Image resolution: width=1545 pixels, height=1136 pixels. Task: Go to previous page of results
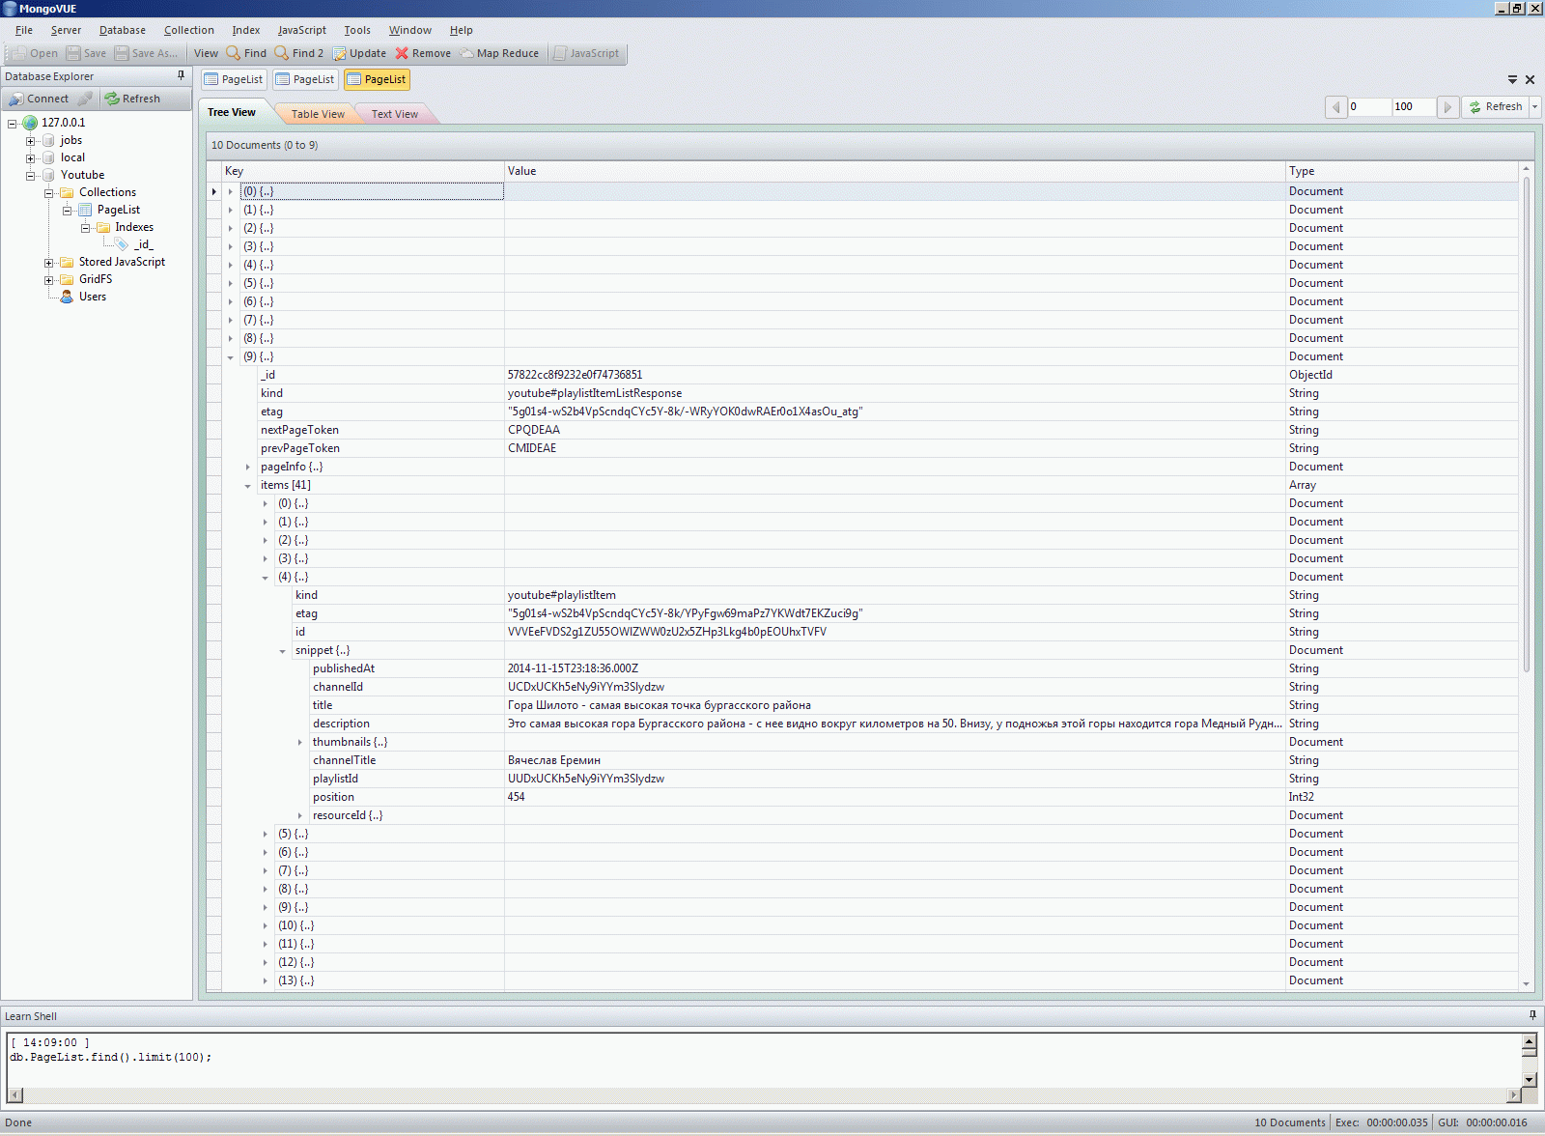pos(1336,107)
